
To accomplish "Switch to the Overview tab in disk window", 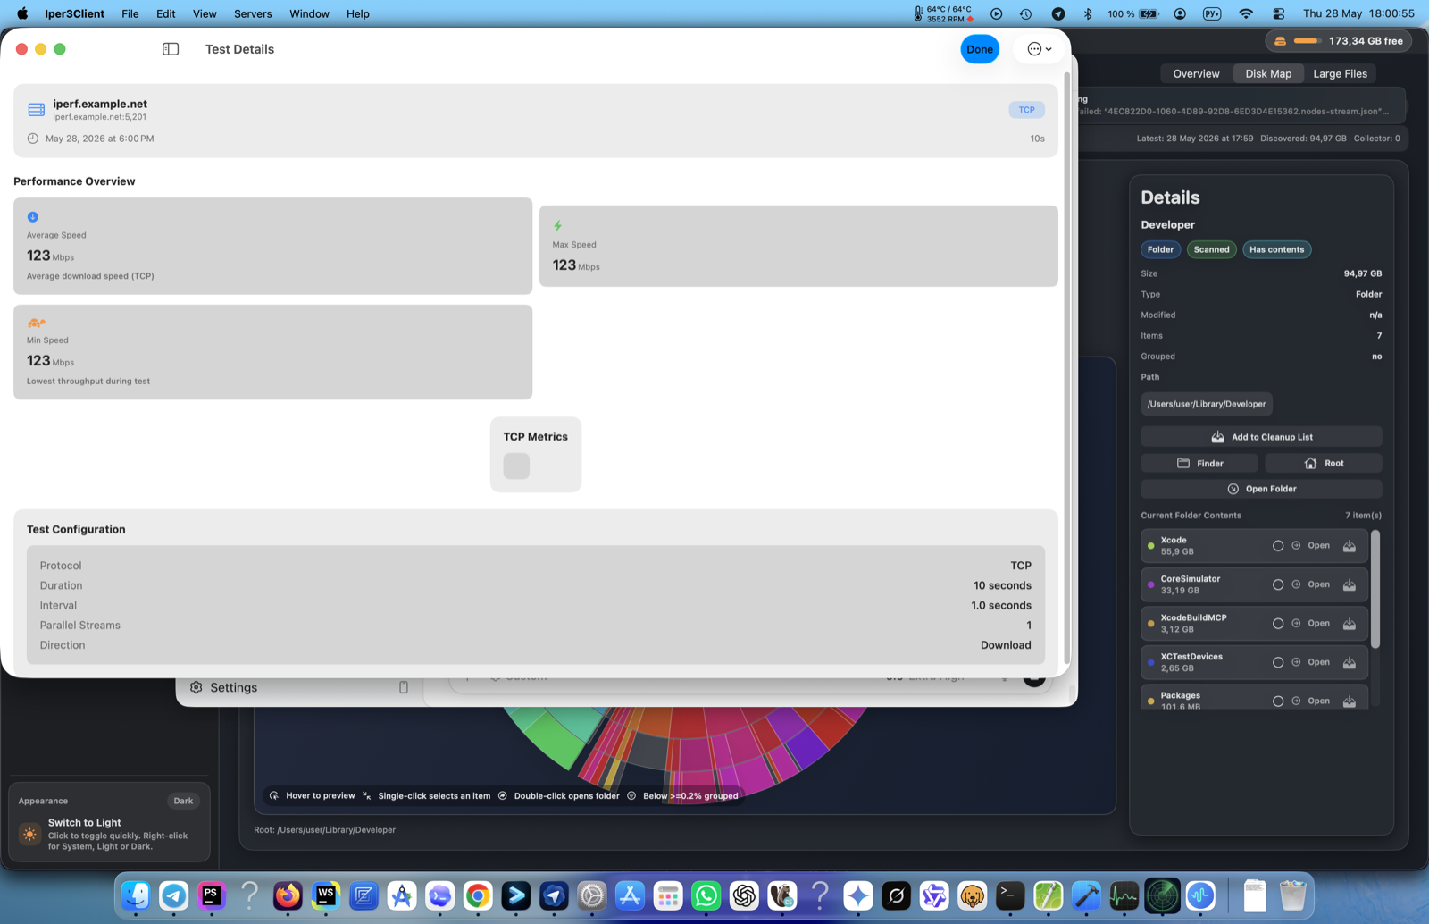I will (1196, 73).
